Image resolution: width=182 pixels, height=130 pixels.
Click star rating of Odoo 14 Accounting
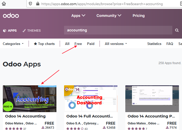pyautogui.click(x=14, y=128)
